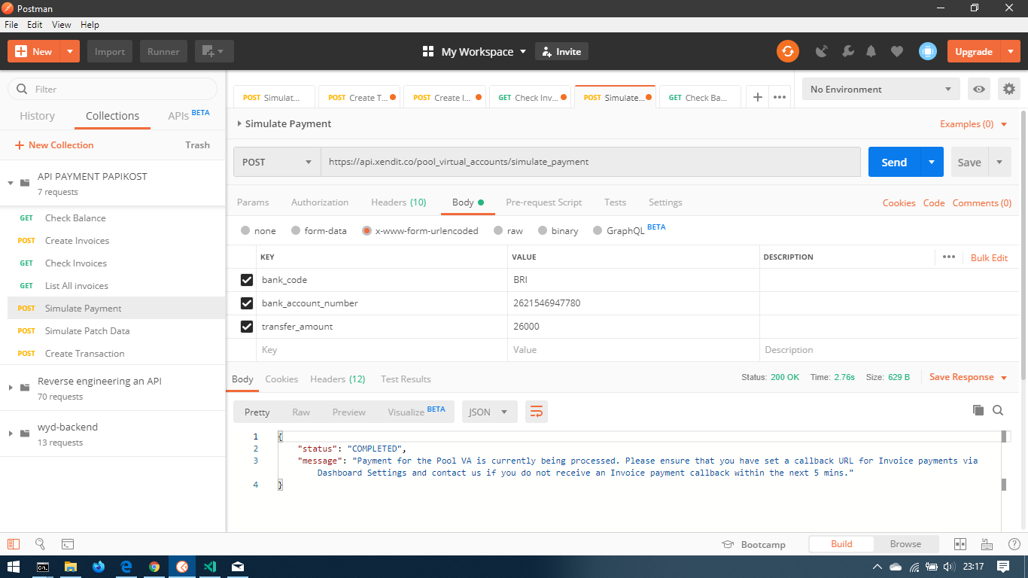The width and height of the screenshot is (1028, 578).
Task: Open the Send button dropdown arrow
Action: [932, 162]
